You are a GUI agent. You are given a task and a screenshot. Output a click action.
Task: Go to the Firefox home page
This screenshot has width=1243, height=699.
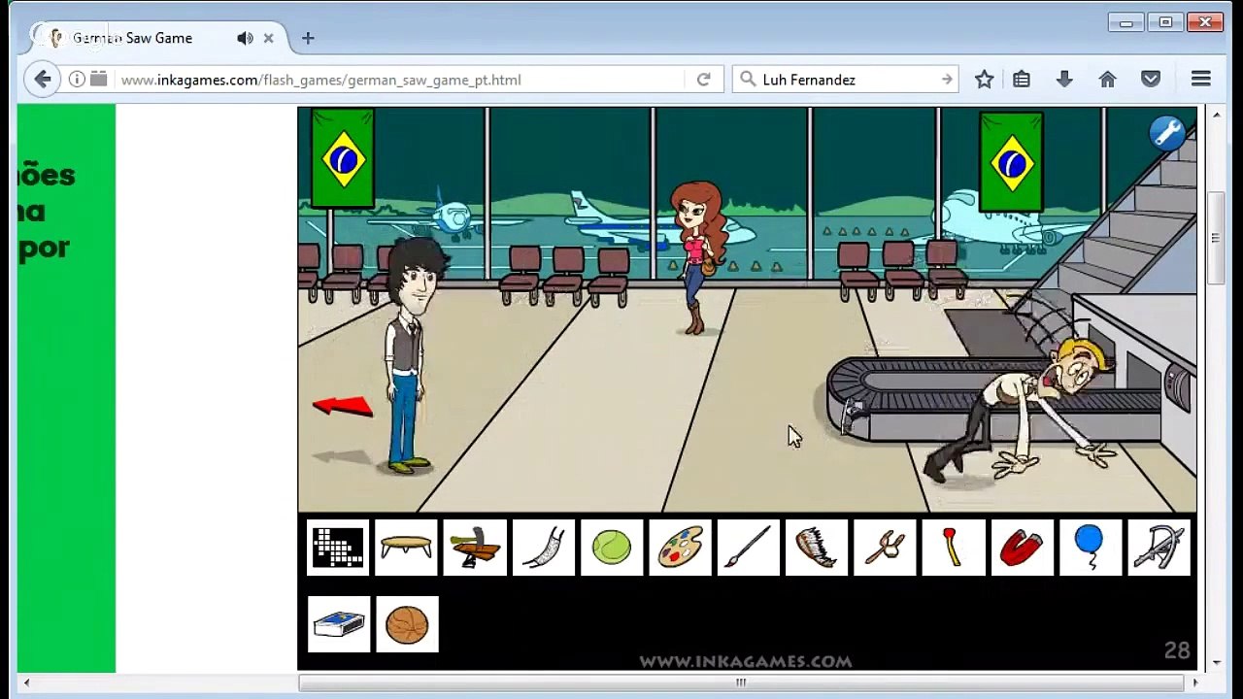[x=1107, y=80]
